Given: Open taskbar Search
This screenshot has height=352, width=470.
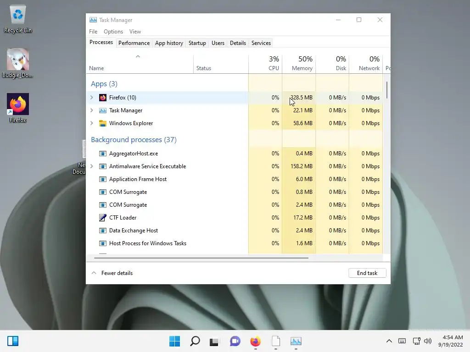Looking at the screenshot, I should 195,341.
